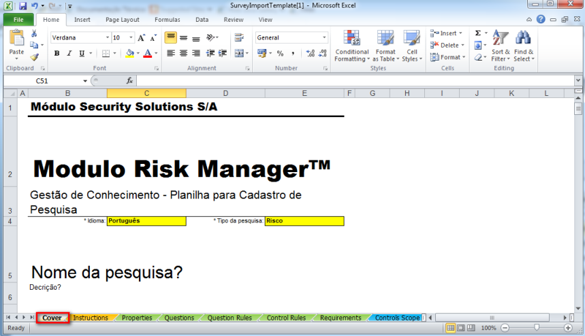Viewport: 585px width, 336px height.
Task: Click the Orientation text angle icon
Action: (211, 37)
